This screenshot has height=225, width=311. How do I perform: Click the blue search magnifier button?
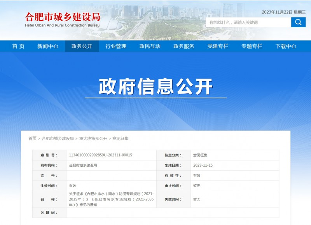coord(298,22)
